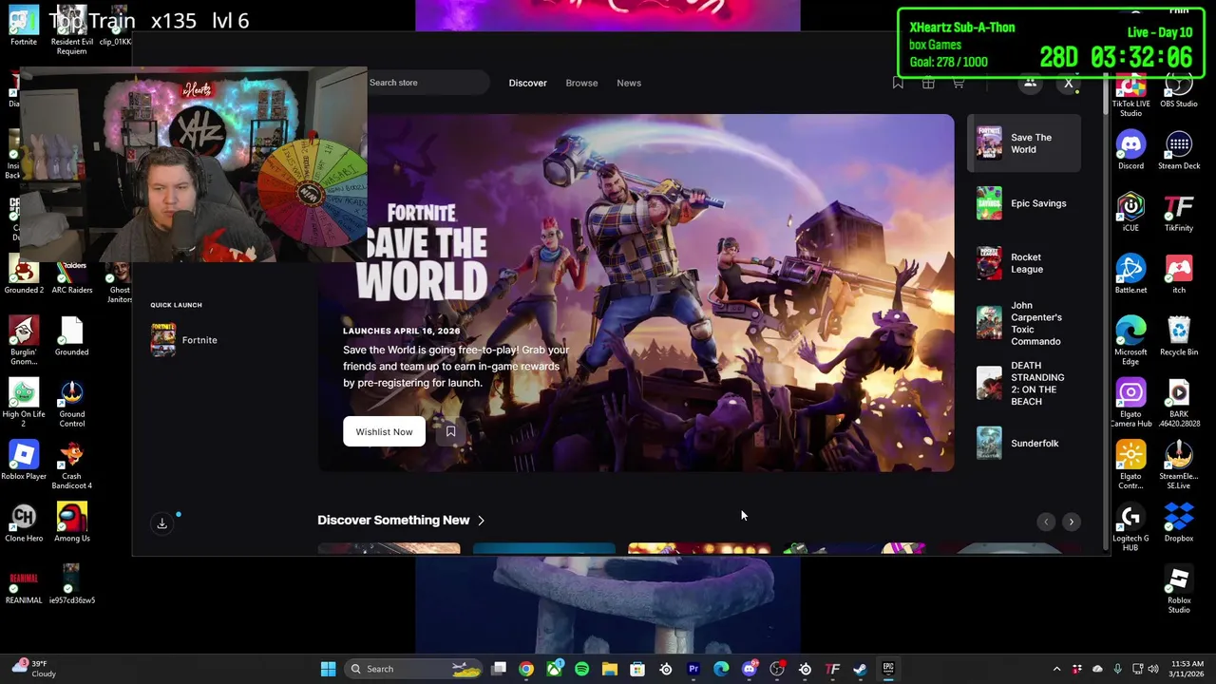Screen dimensions: 1216x684
Task: Select High On Life 2 desktop icon
Action: (x=24, y=404)
